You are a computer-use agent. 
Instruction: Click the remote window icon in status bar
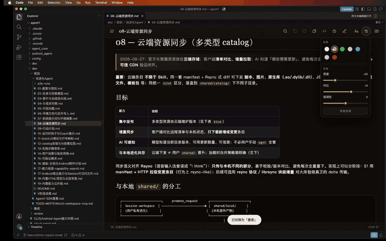(x=18, y=235)
